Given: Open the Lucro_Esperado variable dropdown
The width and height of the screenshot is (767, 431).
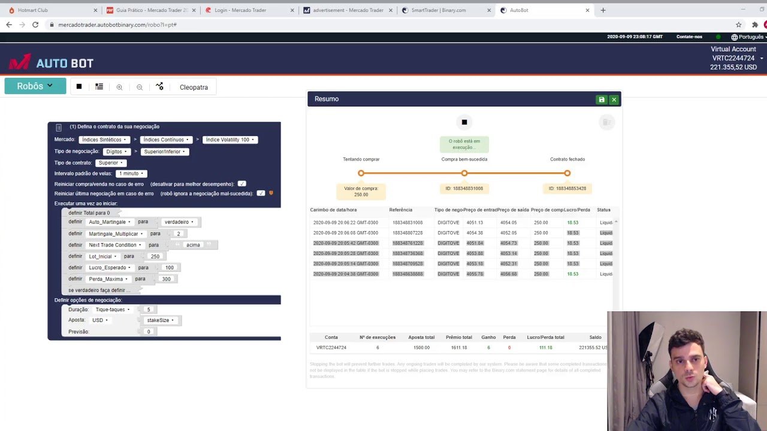Looking at the screenshot, I should (110, 268).
